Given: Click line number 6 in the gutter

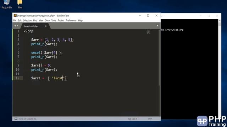Looking at the screenshot, I should click(18, 53).
